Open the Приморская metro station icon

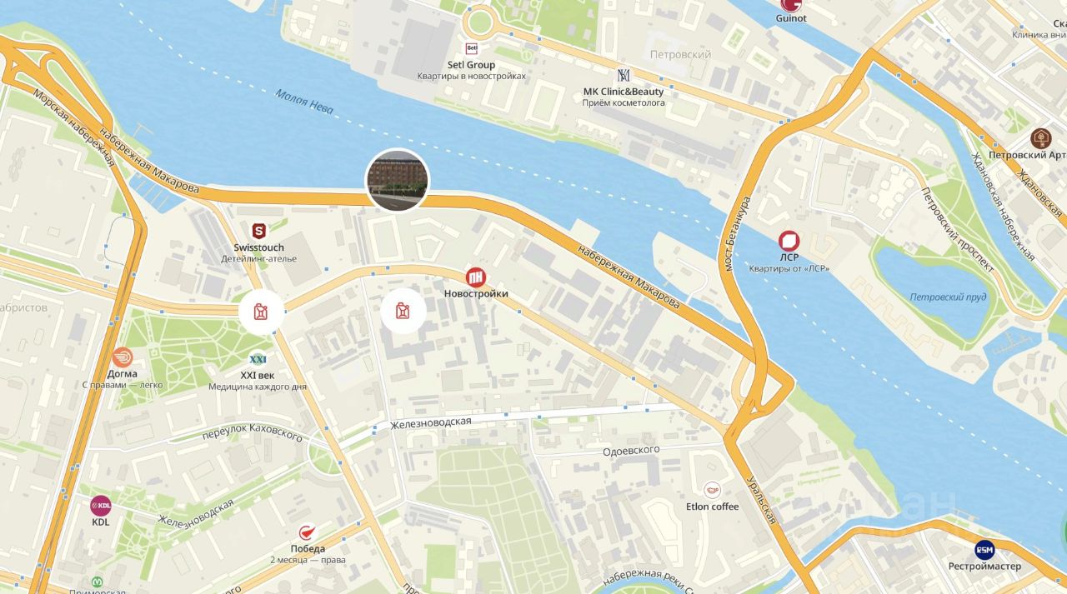[x=98, y=582]
